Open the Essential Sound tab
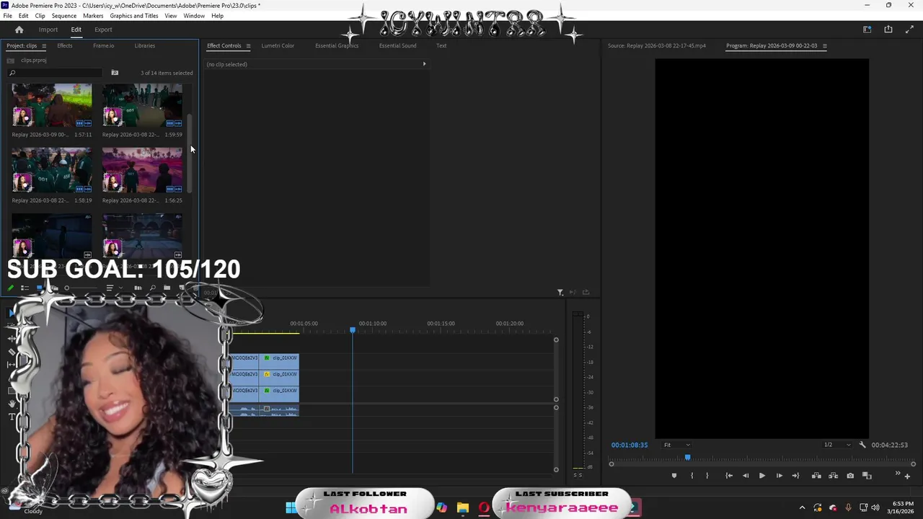The image size is (923, 519). coord(397,45)
